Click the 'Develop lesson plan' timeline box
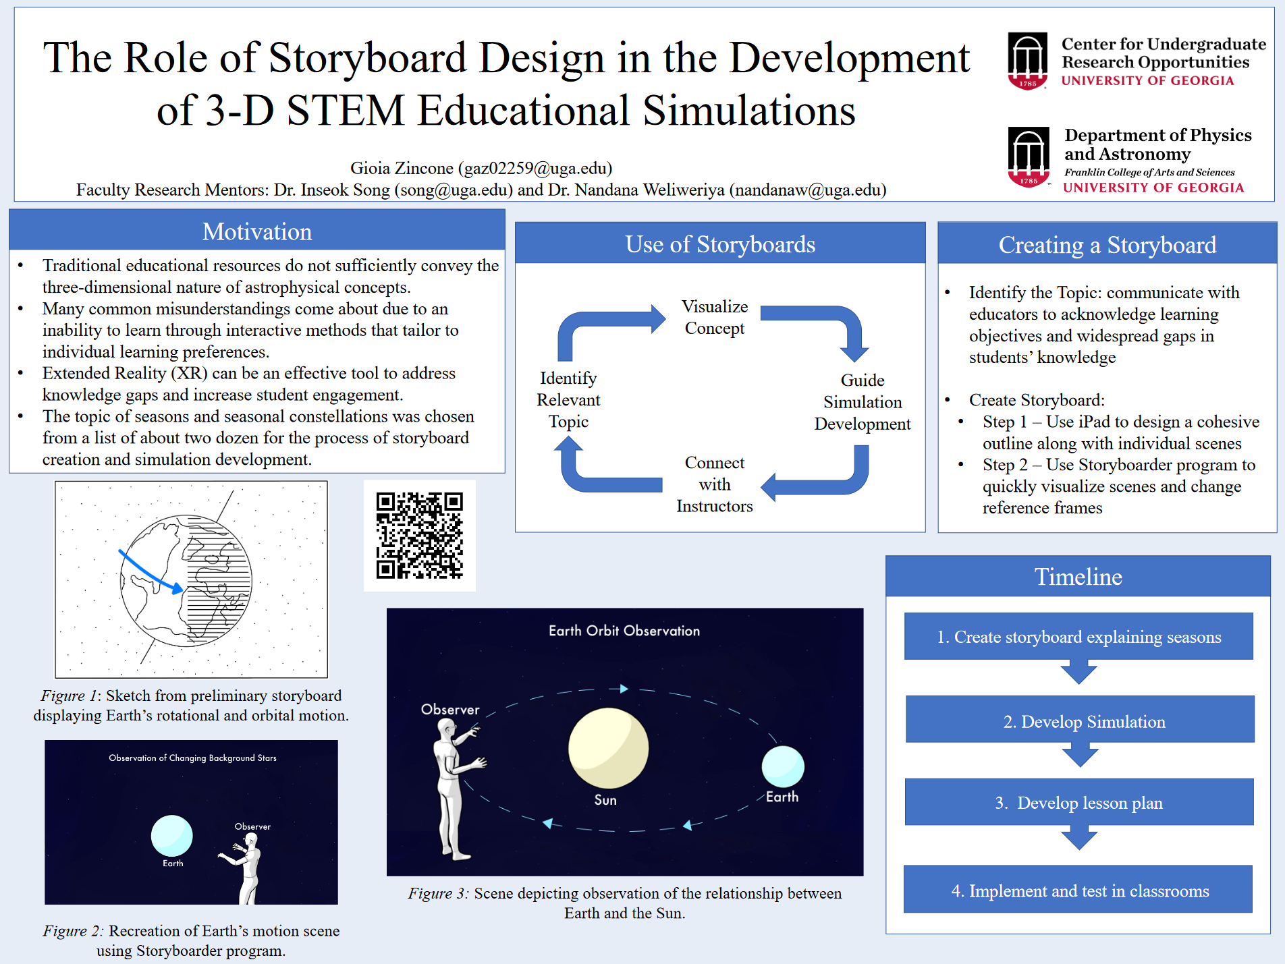This screenshot has height=964, width=1285. pos(1078,803)
